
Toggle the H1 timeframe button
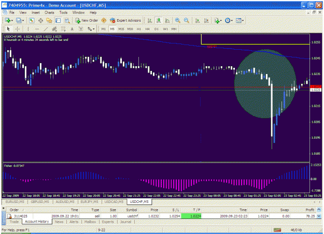coord(139,29)
